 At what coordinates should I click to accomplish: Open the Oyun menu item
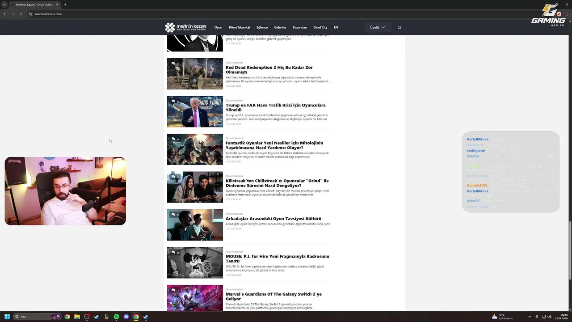tap(218, 27)
